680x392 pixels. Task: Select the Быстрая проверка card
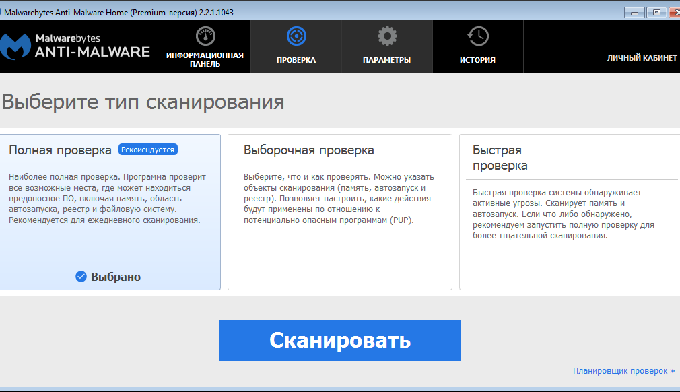click(x=570, y=212)
